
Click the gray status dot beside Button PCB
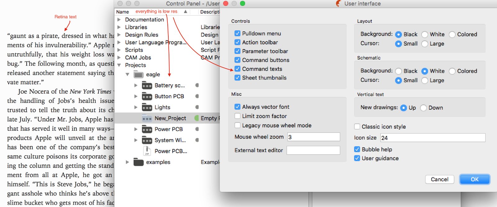coord(197,96)
